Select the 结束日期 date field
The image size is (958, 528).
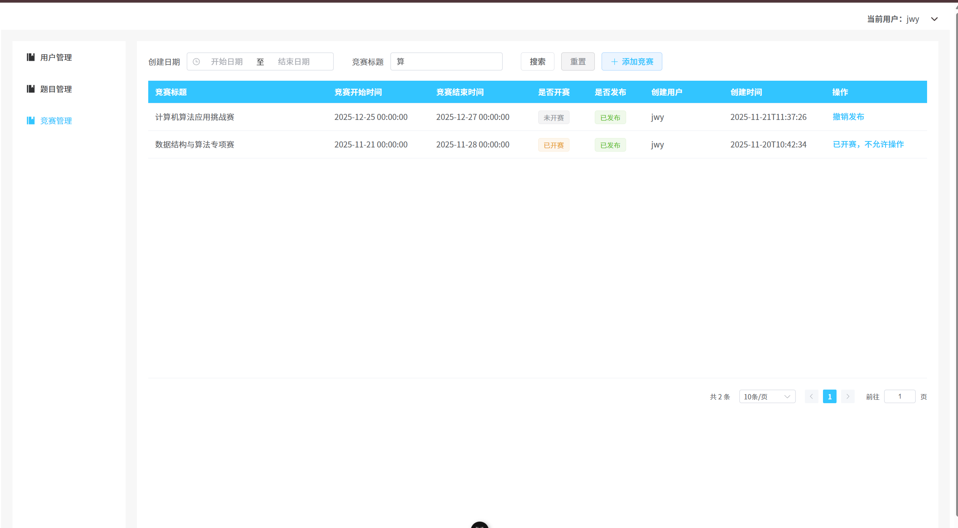tap(294, 62)
